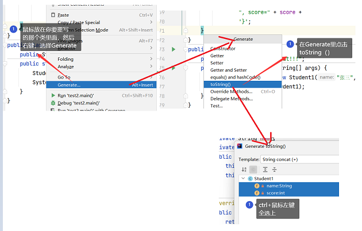This screenshot has width=362, height=231.
Task: Click the sort alphabetically icon in toString dialog
Action: coord(244,170)
